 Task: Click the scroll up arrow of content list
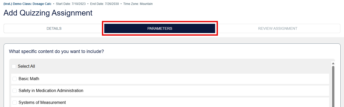pos(333,64)
